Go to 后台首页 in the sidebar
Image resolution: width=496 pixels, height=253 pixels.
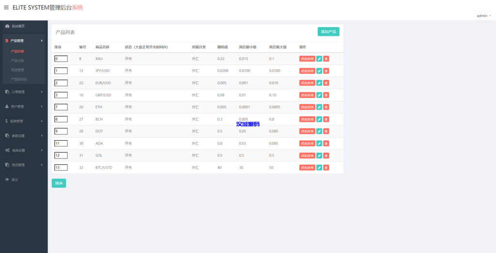[18, 26]
